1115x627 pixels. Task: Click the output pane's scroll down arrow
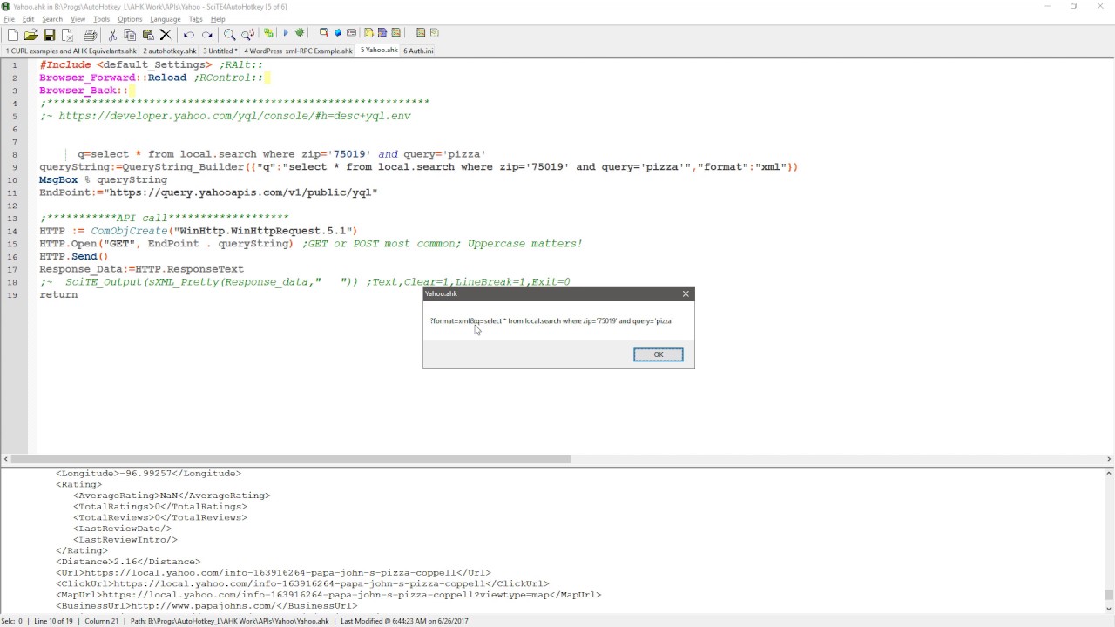point(1109,609)
